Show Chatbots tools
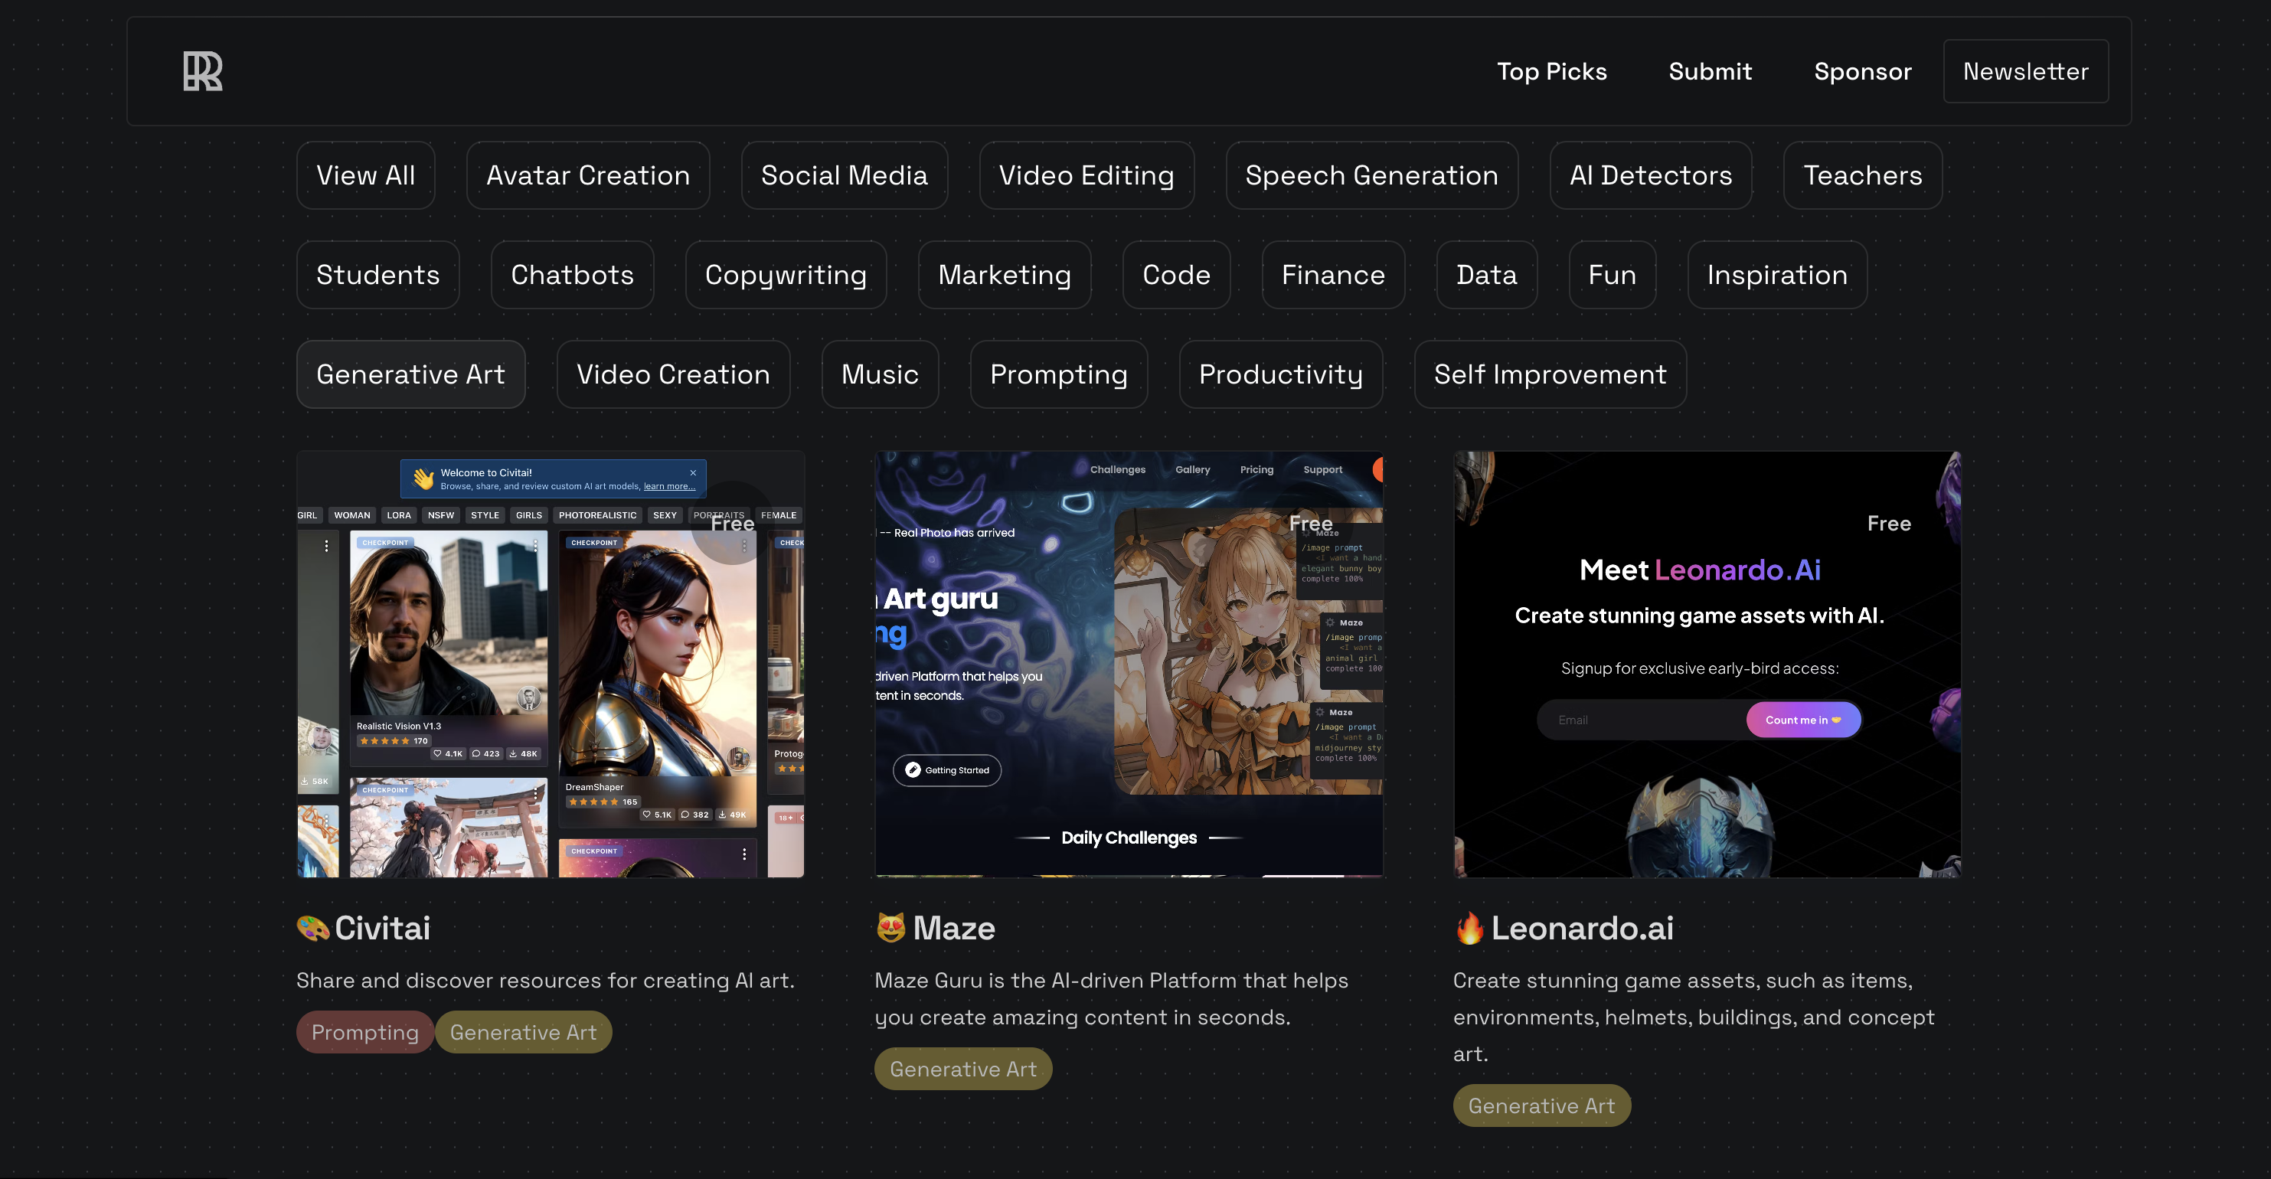This screenshot has width=2271, height=1179. click(573, 275)
